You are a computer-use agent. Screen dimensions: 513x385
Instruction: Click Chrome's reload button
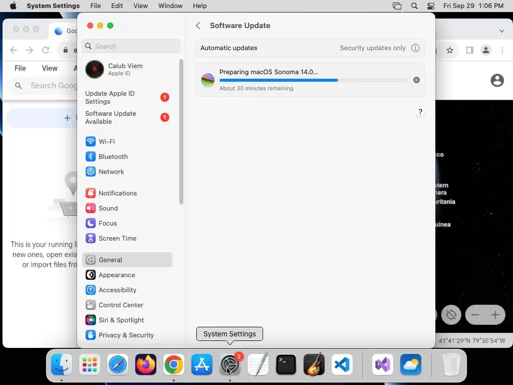pos(46,50)
